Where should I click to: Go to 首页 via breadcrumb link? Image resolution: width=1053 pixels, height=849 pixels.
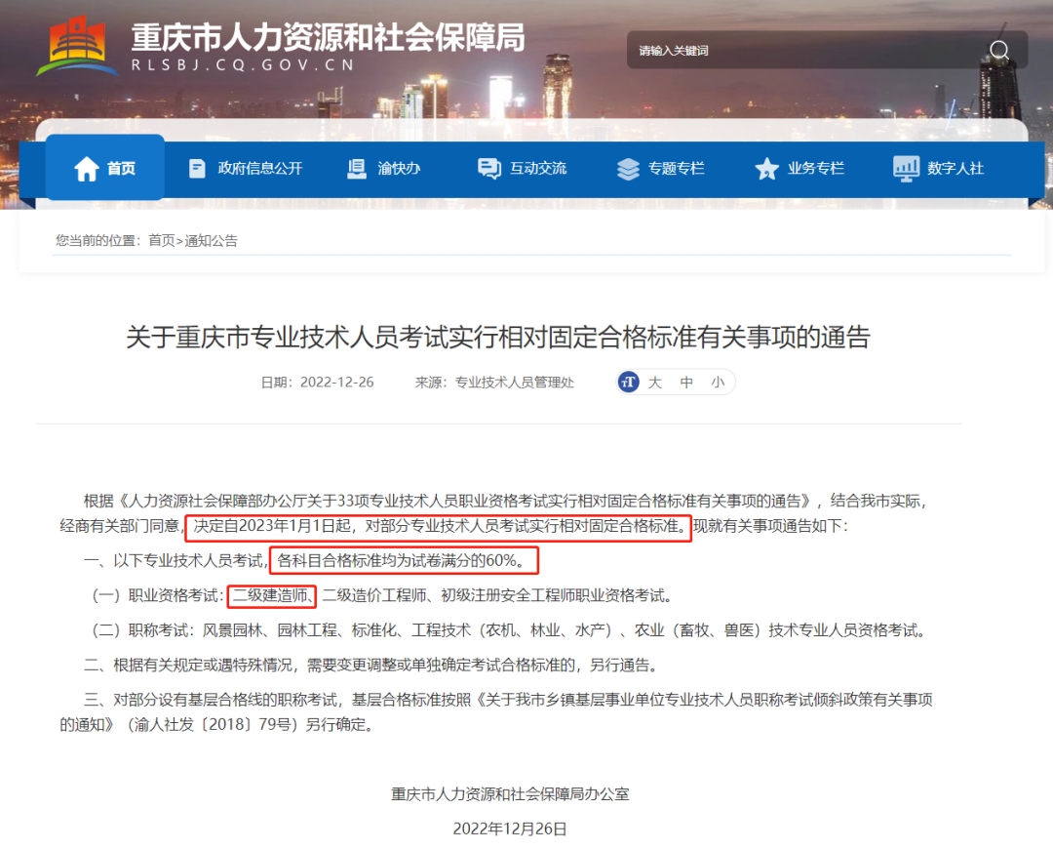pyautogui.click(x=161, y=241)
